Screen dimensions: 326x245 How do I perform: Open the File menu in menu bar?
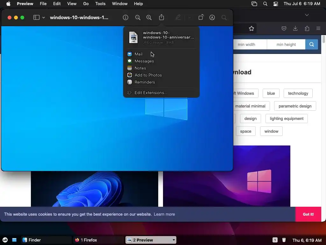pyautogui.click(x=43, y=4)
